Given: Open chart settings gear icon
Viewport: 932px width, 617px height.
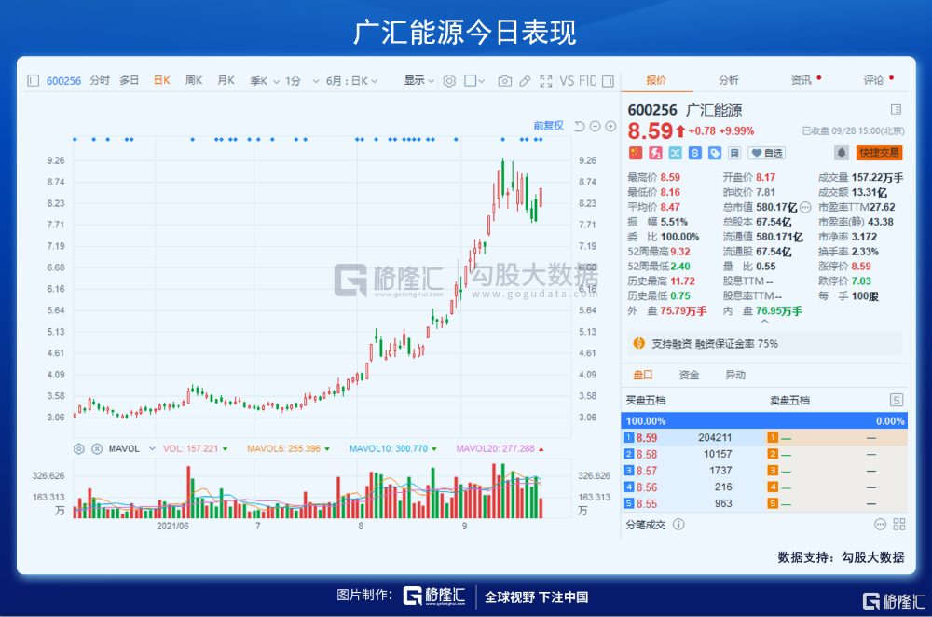Looking at the screenshot, I should [x=449, y=81].
